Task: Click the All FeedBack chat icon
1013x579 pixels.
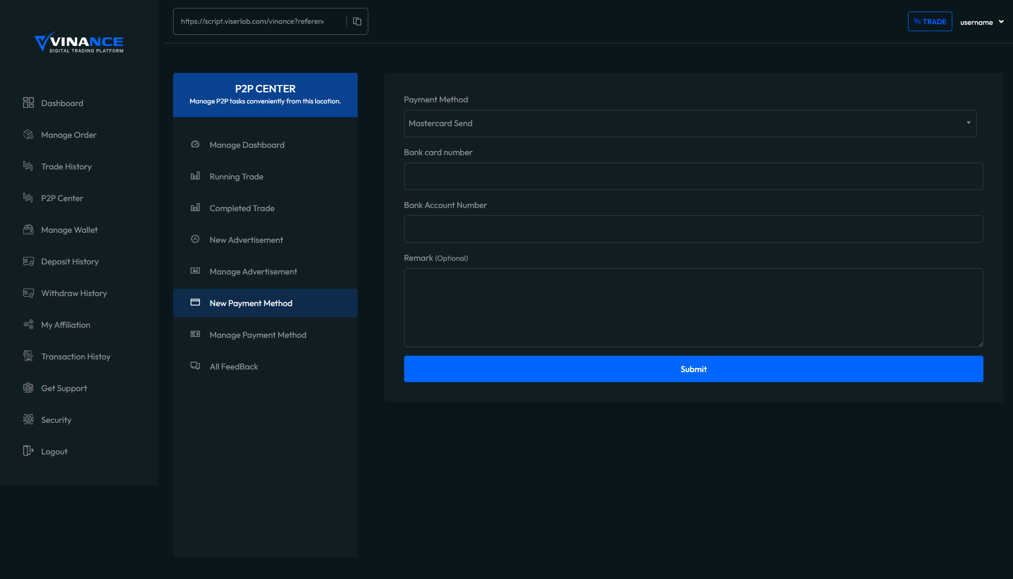Action: (195, 366)
